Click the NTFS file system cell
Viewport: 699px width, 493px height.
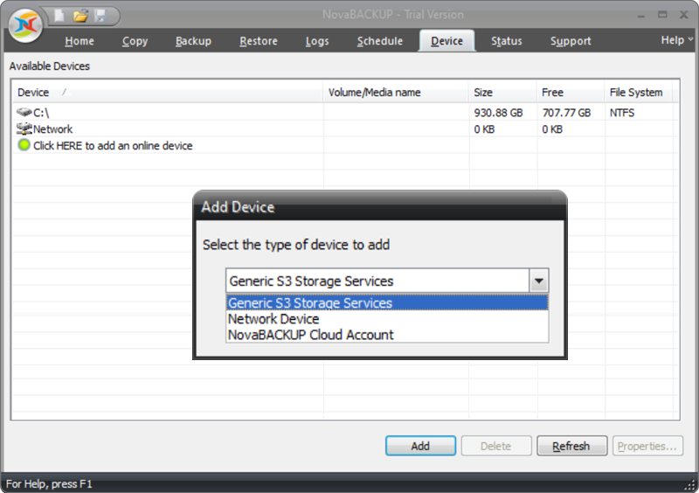point(622,113)
